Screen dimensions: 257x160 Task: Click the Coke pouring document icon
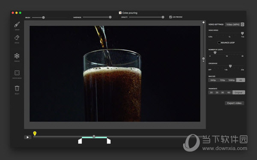120,13
